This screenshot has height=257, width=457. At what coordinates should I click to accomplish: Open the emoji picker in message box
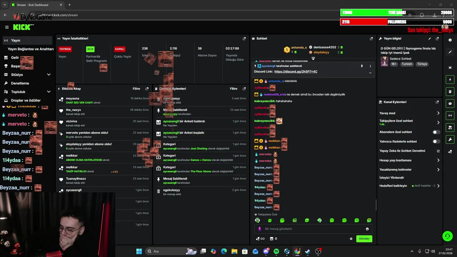(367, 229)
